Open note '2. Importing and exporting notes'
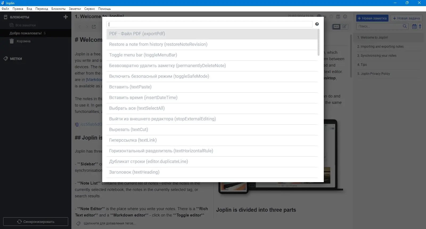Viewport: 426px width, 229px height. click(x=389, y=47)
